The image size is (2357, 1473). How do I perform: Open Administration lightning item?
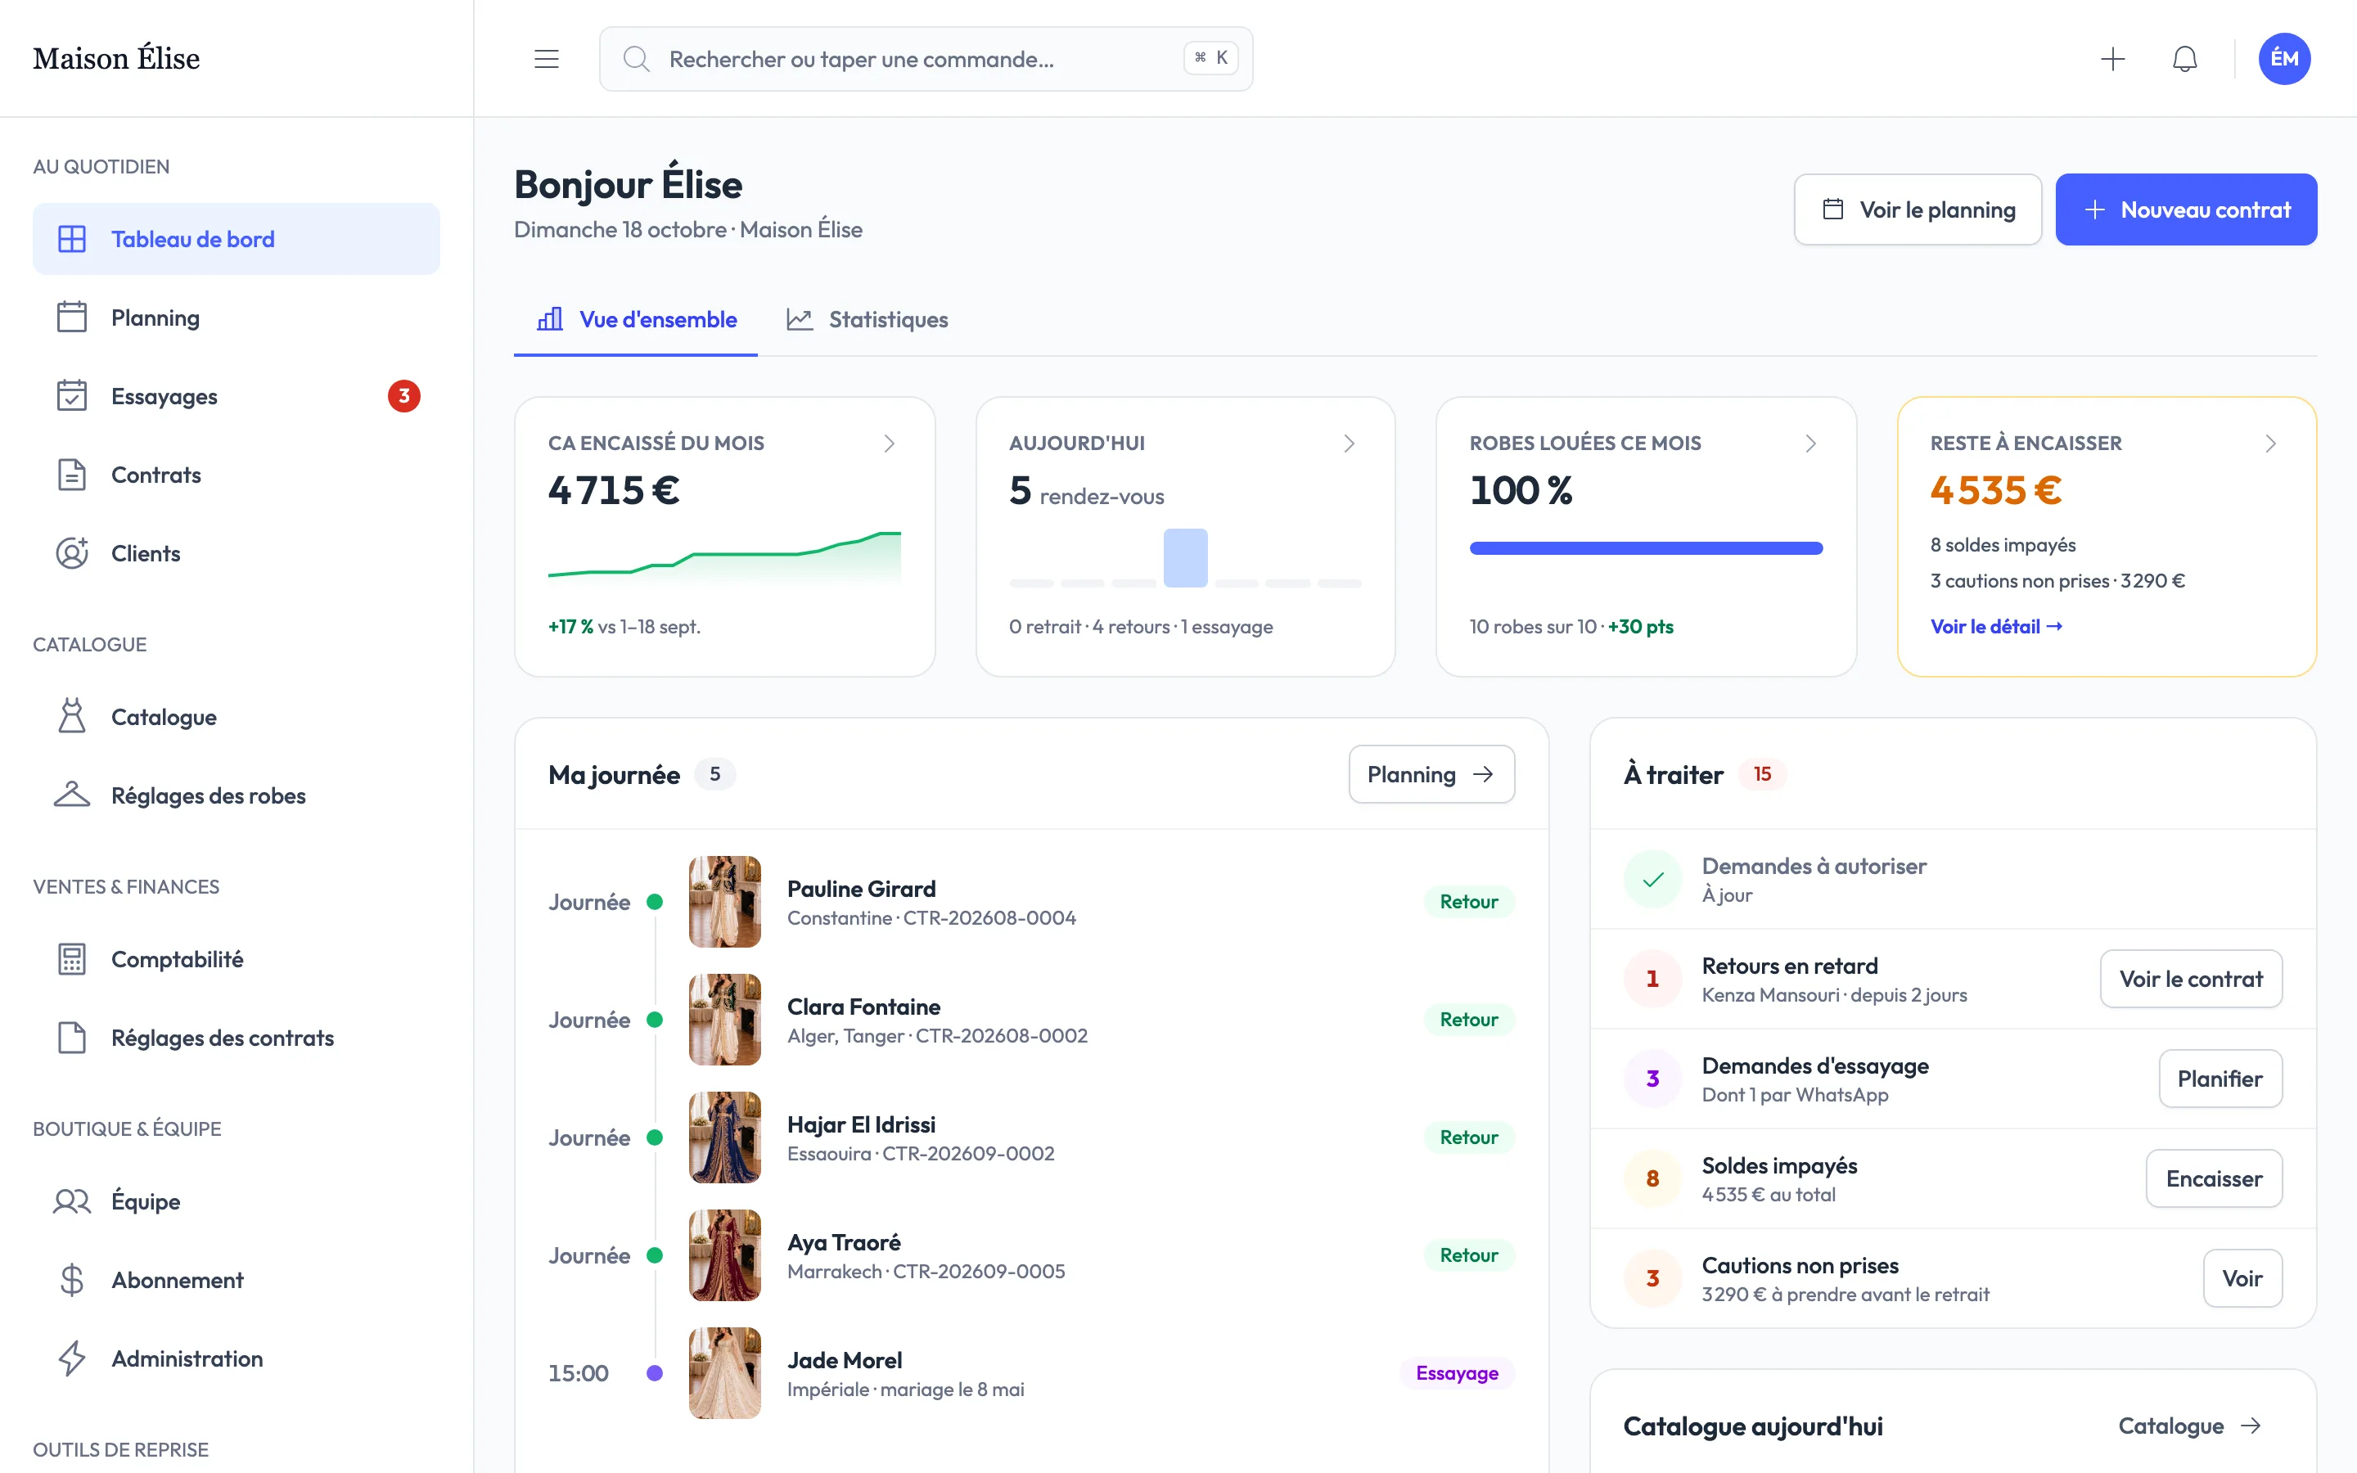pyautogui.click(x=236, y=1358)
